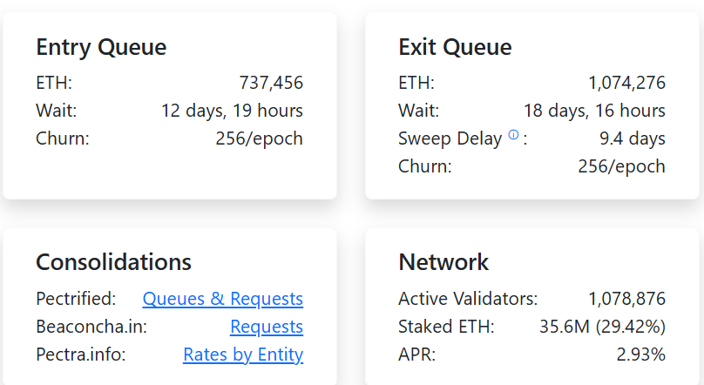The height and width of the screenshot is (385, 704).
Task: Click the entry queue ETH value 737,456
Action: click(x=271, y=83)
